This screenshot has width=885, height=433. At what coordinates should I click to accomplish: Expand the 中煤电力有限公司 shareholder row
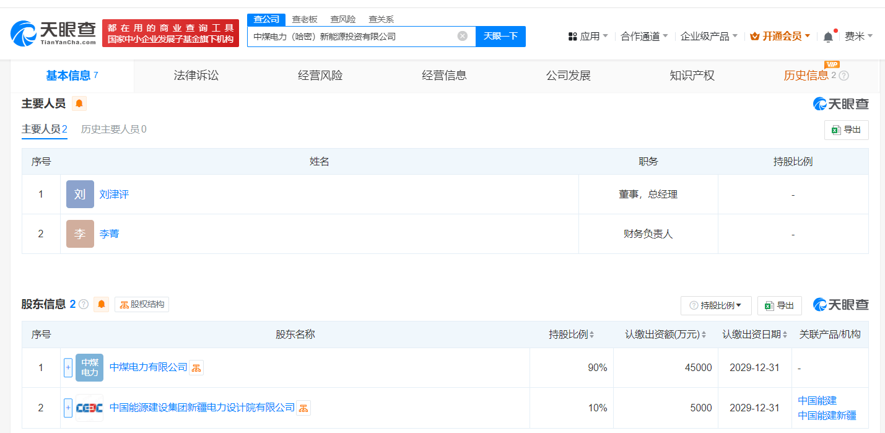tap(68, 368)
